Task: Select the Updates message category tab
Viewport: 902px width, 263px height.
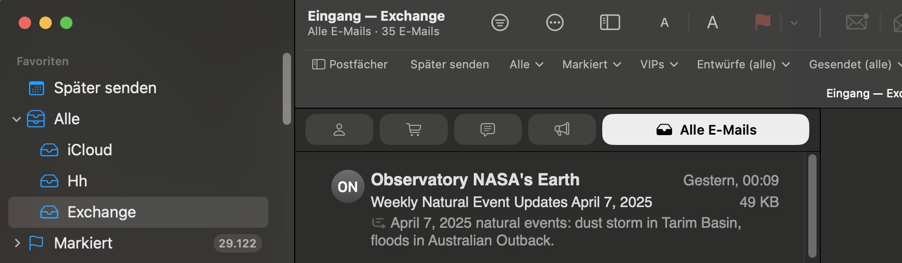Action: (x=487, y=129)
